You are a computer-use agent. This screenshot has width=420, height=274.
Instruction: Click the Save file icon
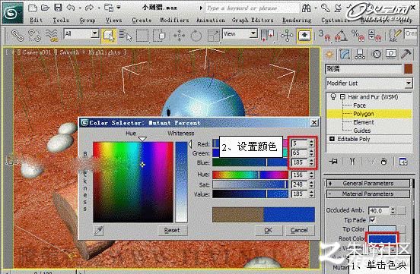pyautogui.click(x=58, y=8)
